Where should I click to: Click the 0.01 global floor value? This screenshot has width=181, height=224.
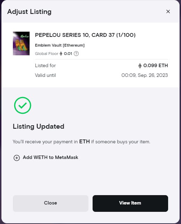pos(68,54)
